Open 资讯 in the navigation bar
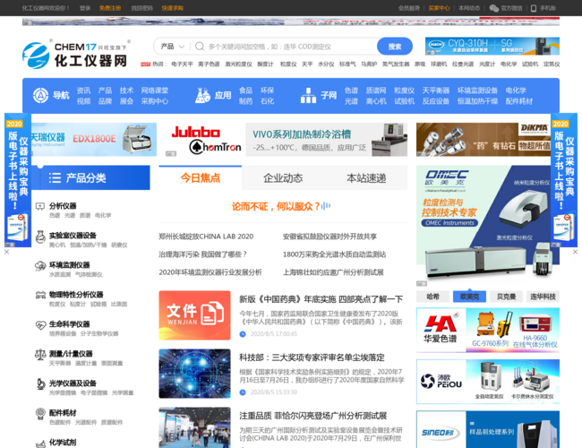 [x=83, y=90]
